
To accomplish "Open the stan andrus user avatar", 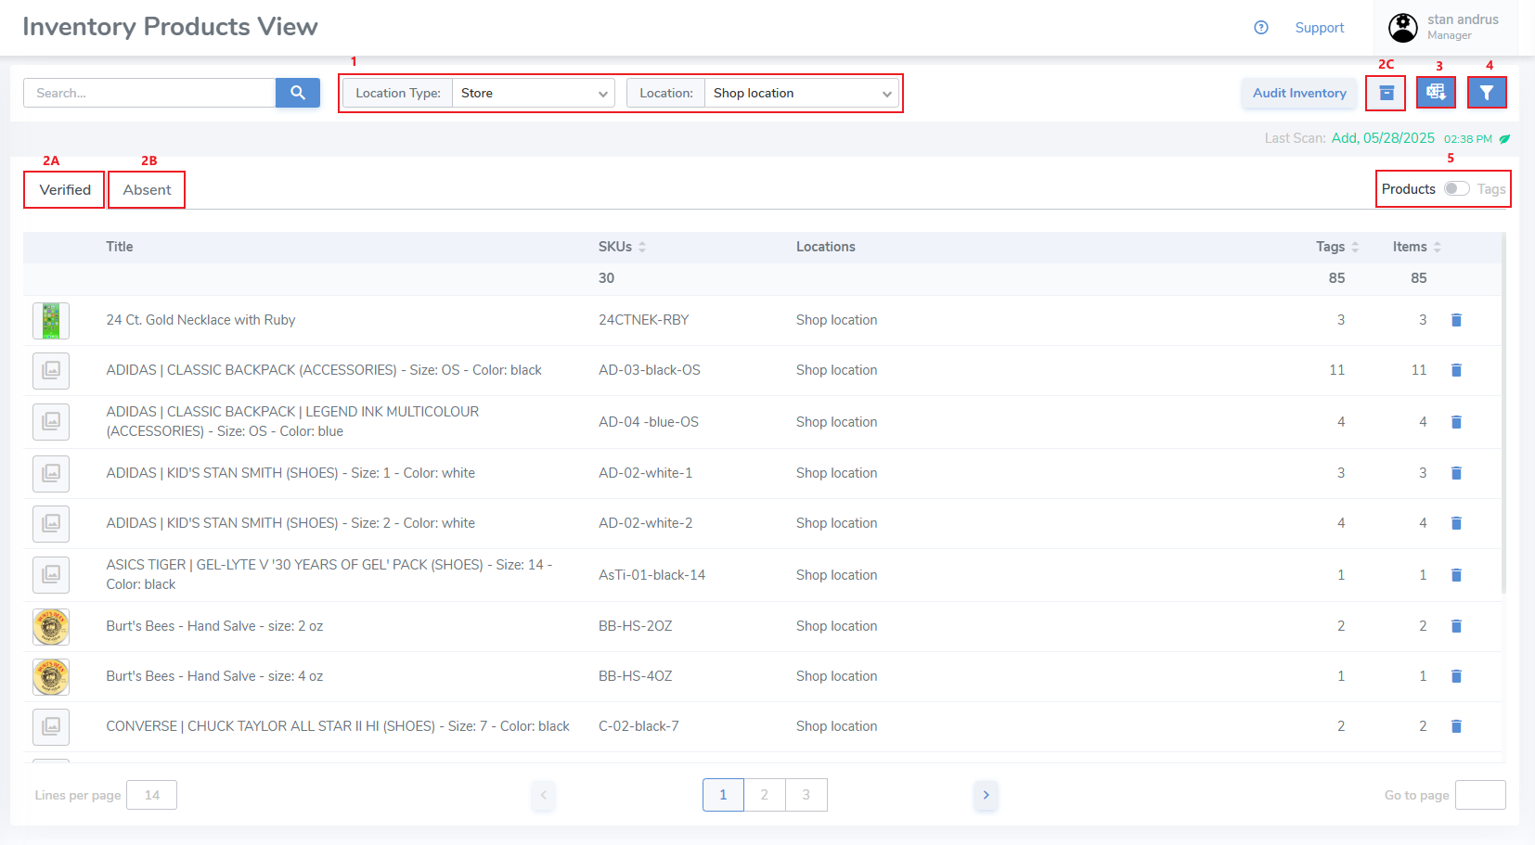I will pos(1403,28).
